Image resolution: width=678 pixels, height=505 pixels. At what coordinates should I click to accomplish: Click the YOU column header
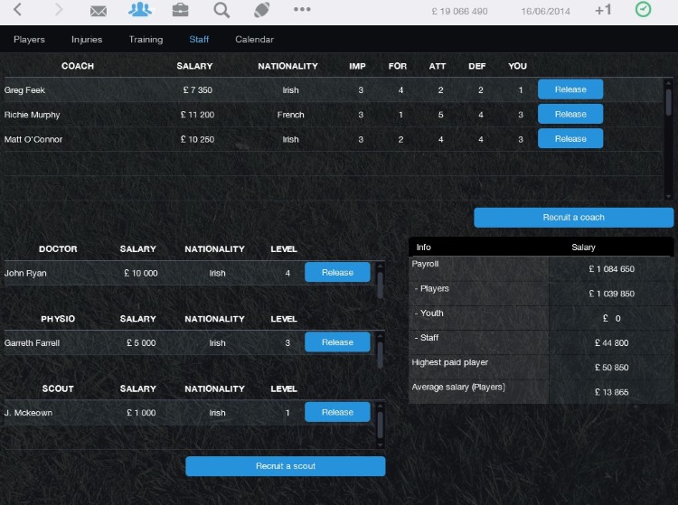[x=517, y=66]
